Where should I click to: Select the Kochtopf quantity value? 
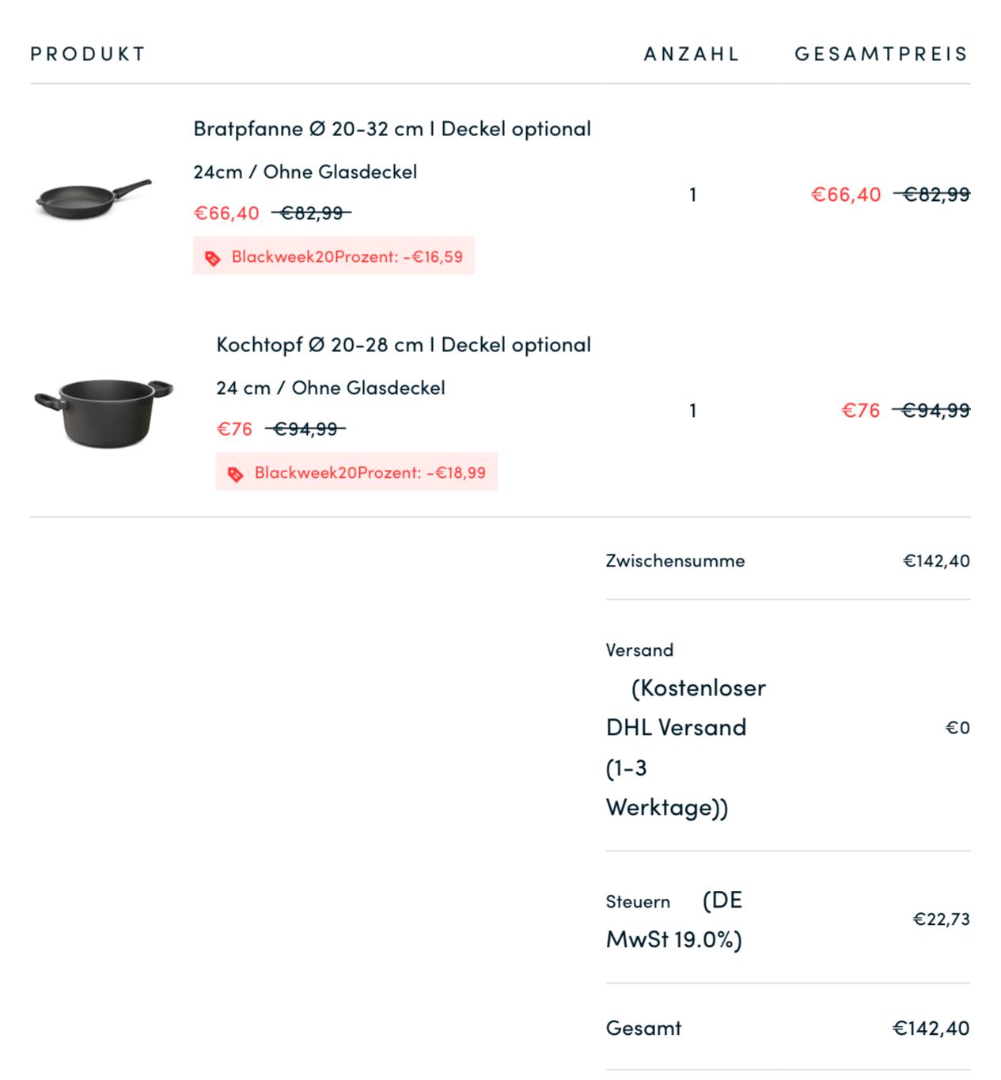pos(693,411)
